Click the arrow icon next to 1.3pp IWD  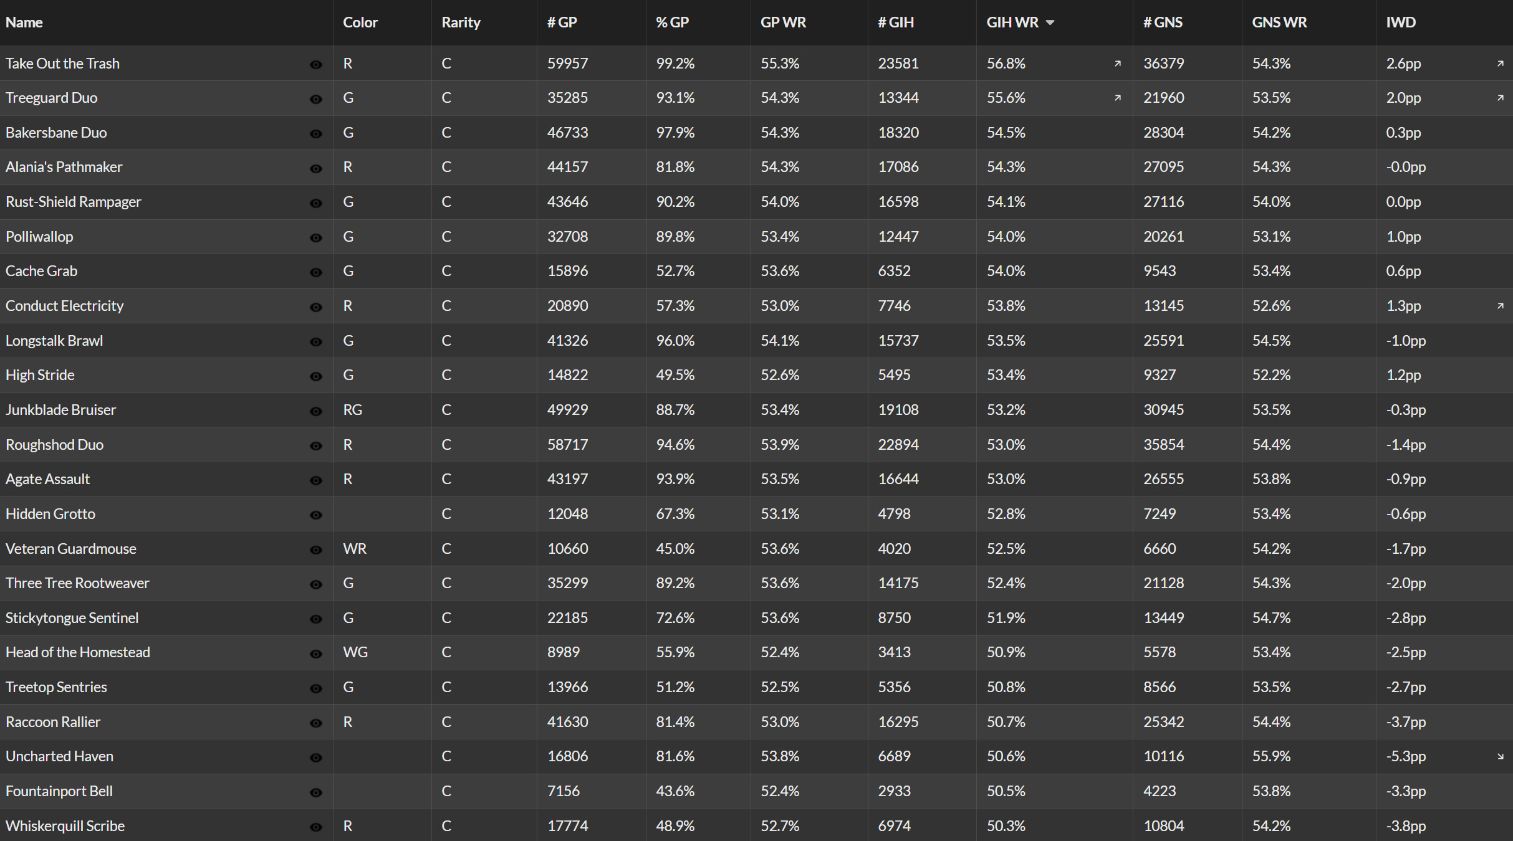click(x=1501, y=306)
